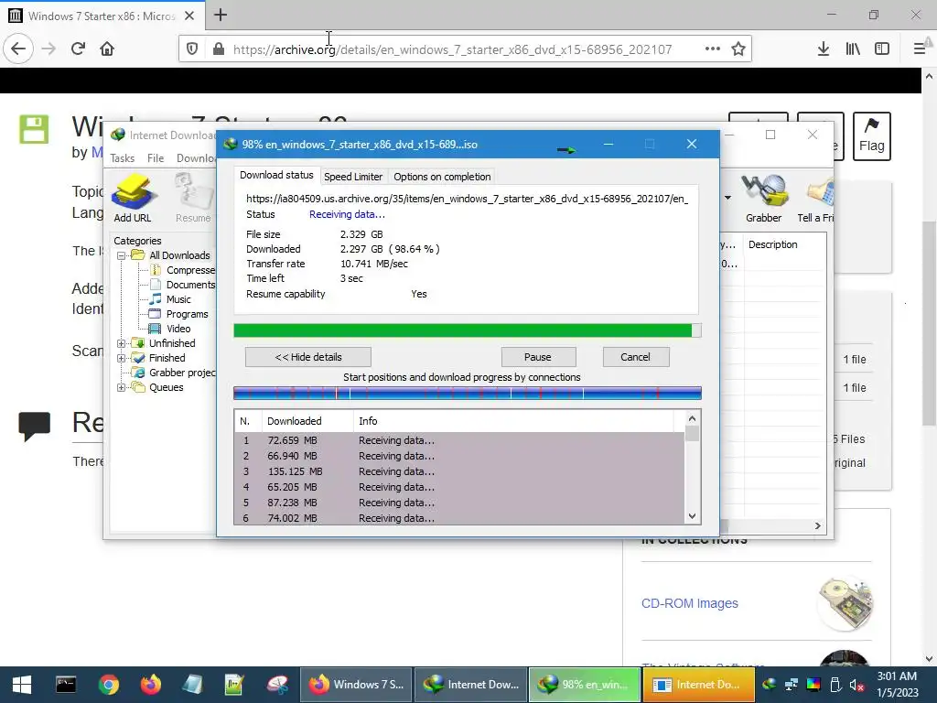
Task: Expand the Finished category
Action: point(122,358)
